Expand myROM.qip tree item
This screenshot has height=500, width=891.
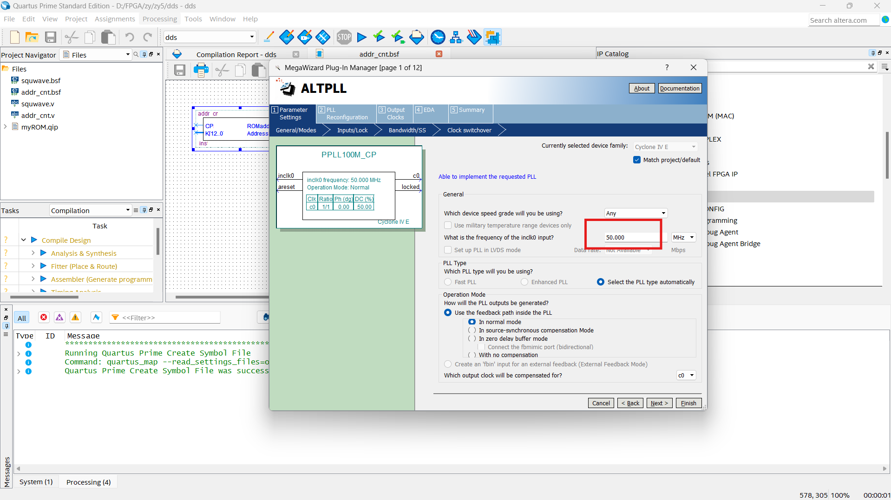click(5, 127)
